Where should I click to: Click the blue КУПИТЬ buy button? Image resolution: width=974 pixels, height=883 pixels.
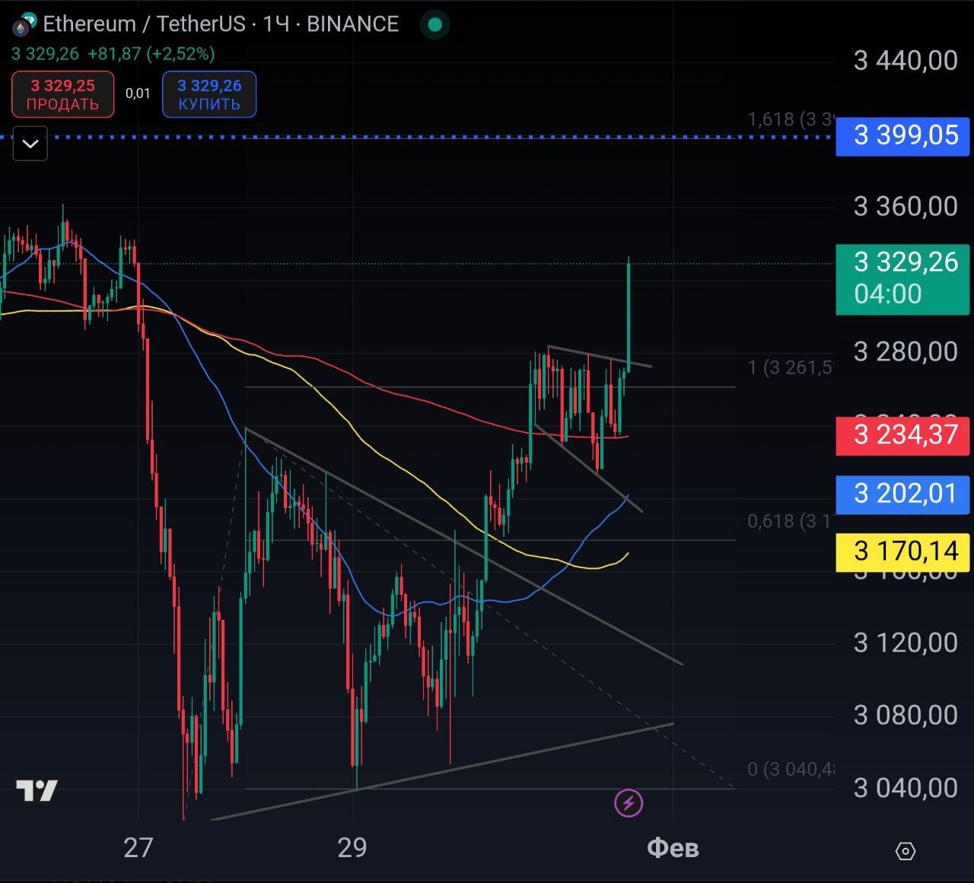click(209, 94)
